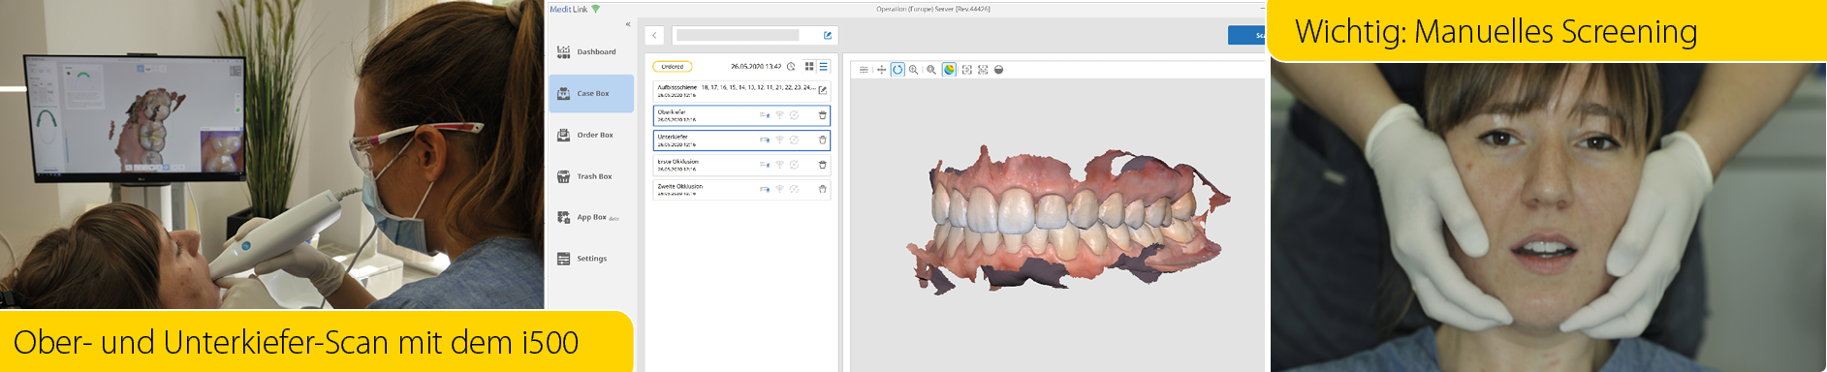Screen dimensions: 1827x372
Task: Click the Medit Link connection status icon
Action: click(x=596, y=9)
